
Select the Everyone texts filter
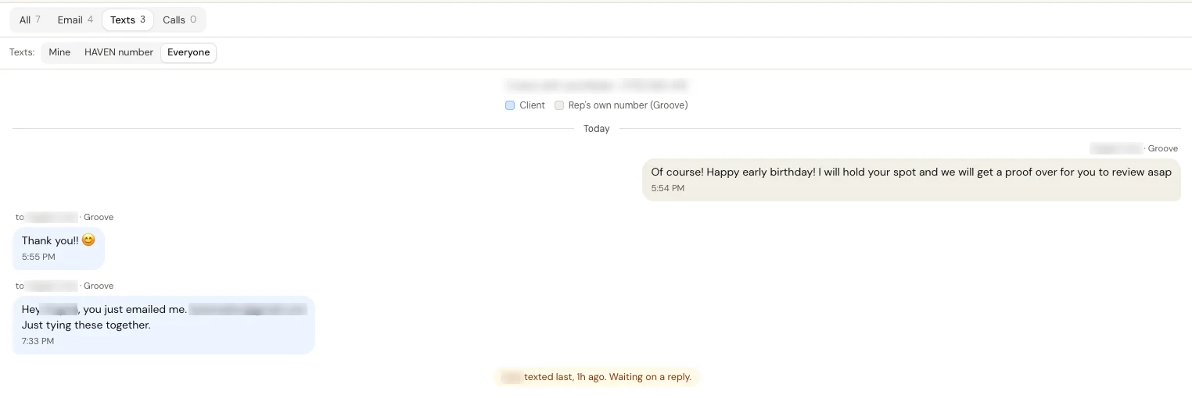pos(188,52)
